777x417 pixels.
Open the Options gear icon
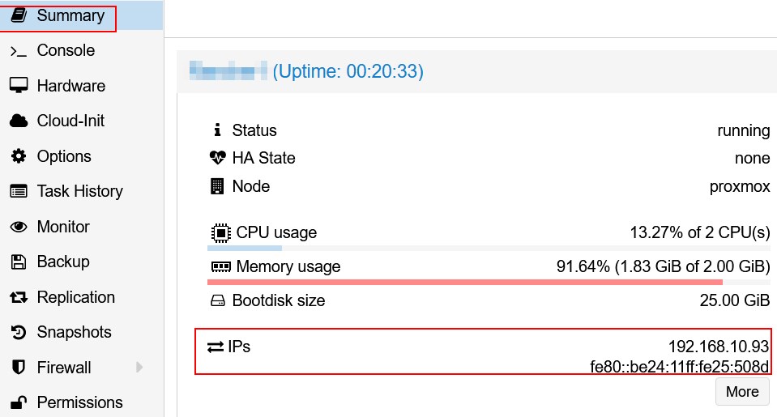coord(19,156)
